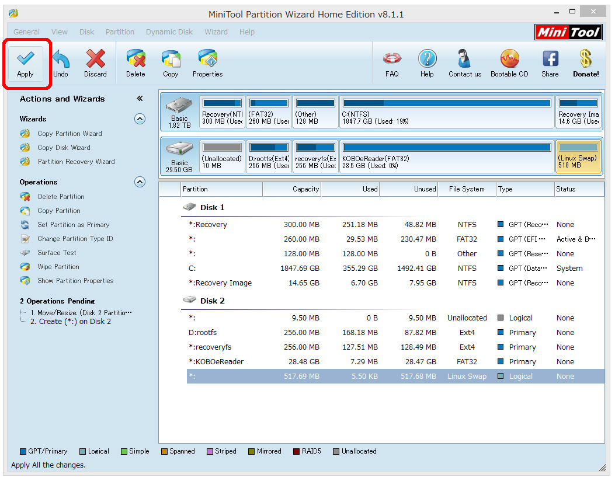Delete the selected partition via toolbar

click(x=135, y=64)
